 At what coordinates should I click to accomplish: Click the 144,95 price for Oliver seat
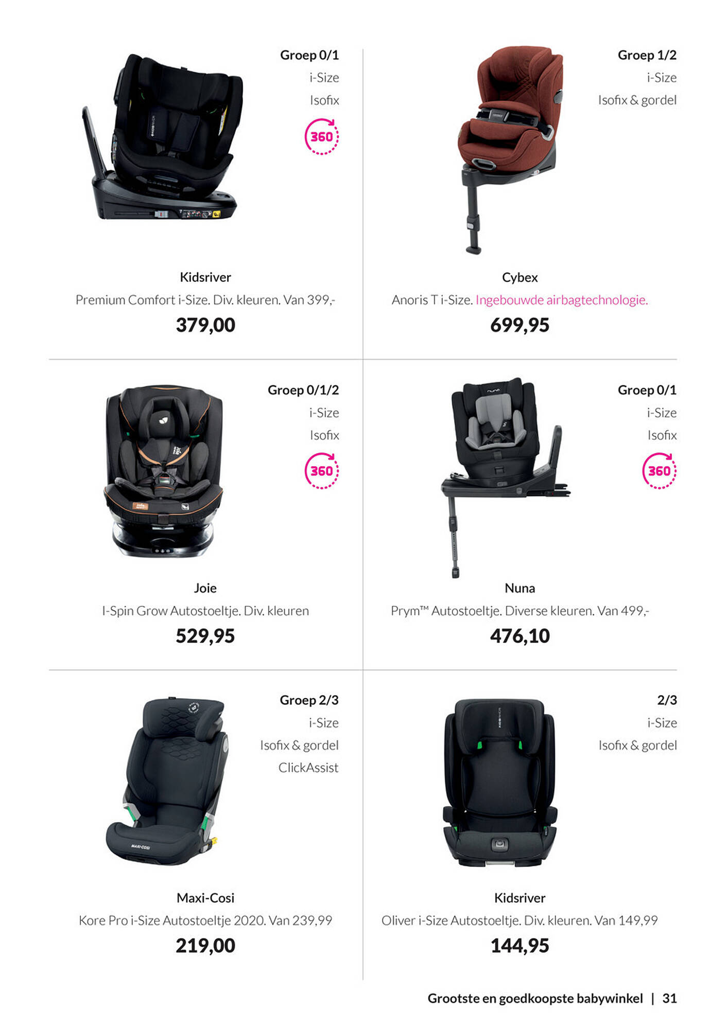pyautogui.click(x=520, y=946)
